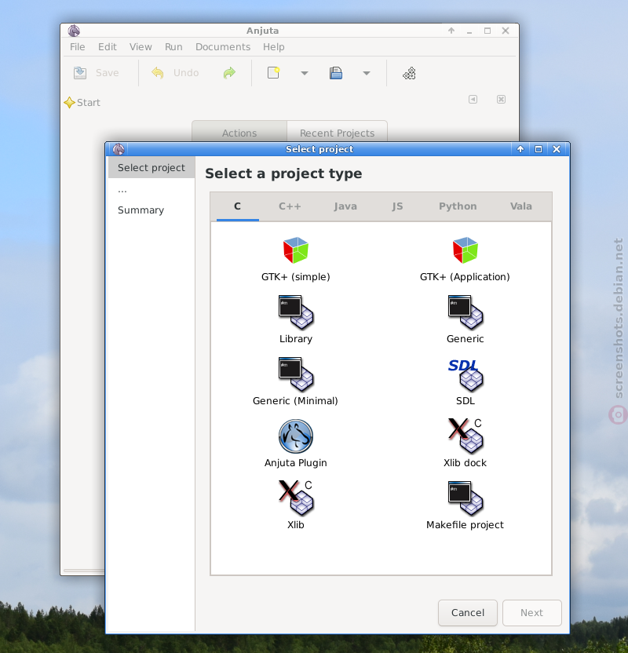Expand the Open file dropdown arrow
This screenshot has width=628, height=653.
[367, 73]
